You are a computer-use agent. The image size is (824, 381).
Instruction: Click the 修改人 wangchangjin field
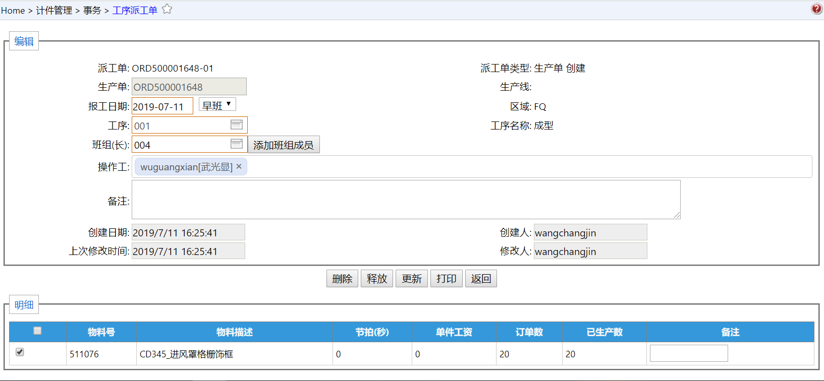click(x=590, y=251)
